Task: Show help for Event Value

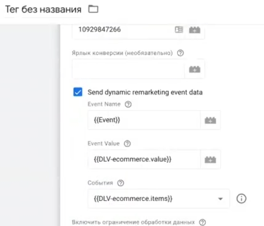Action: 127,144
